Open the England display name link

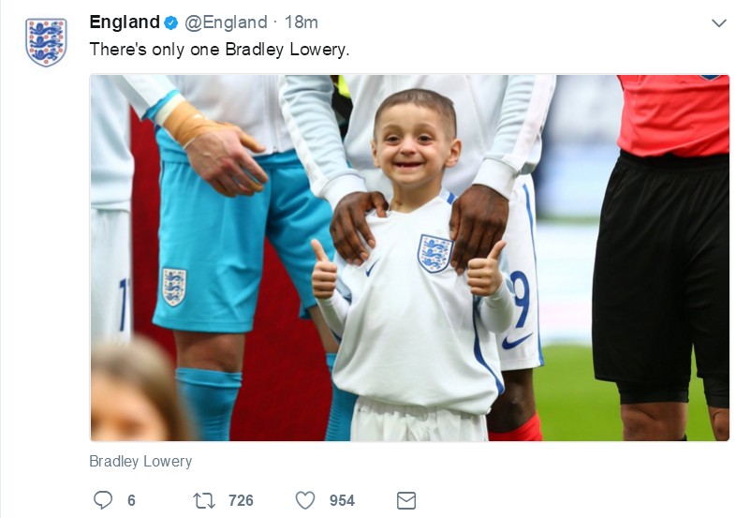click(124, 22)
